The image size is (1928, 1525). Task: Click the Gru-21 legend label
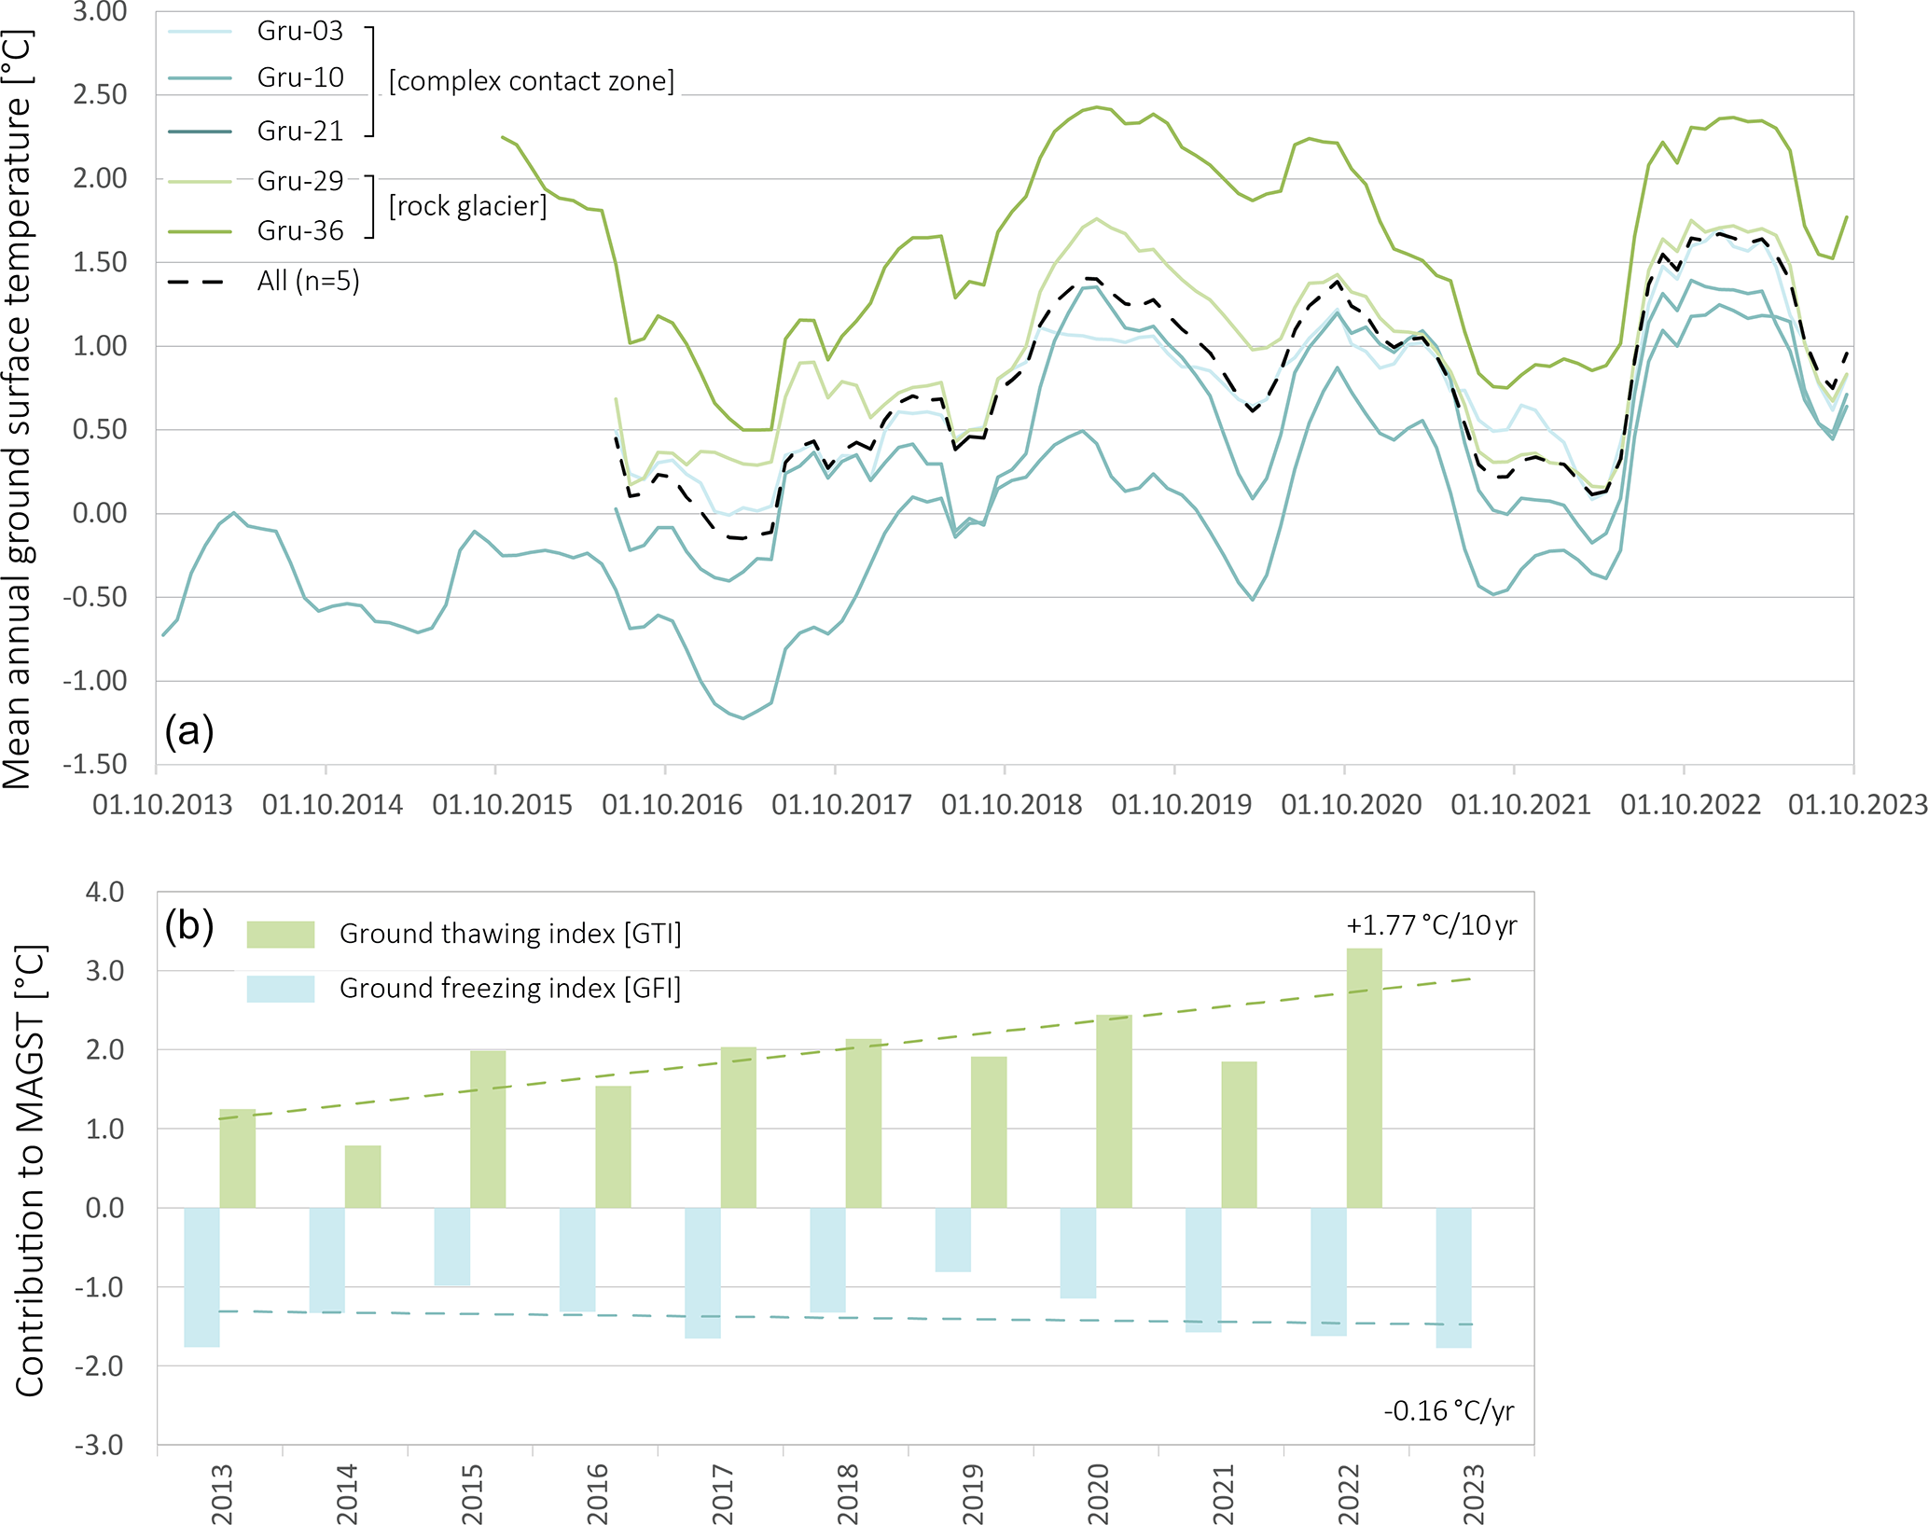(299, 132)
